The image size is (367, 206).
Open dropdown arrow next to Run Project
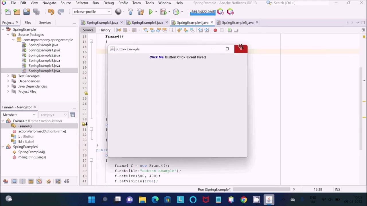(156, 12)
